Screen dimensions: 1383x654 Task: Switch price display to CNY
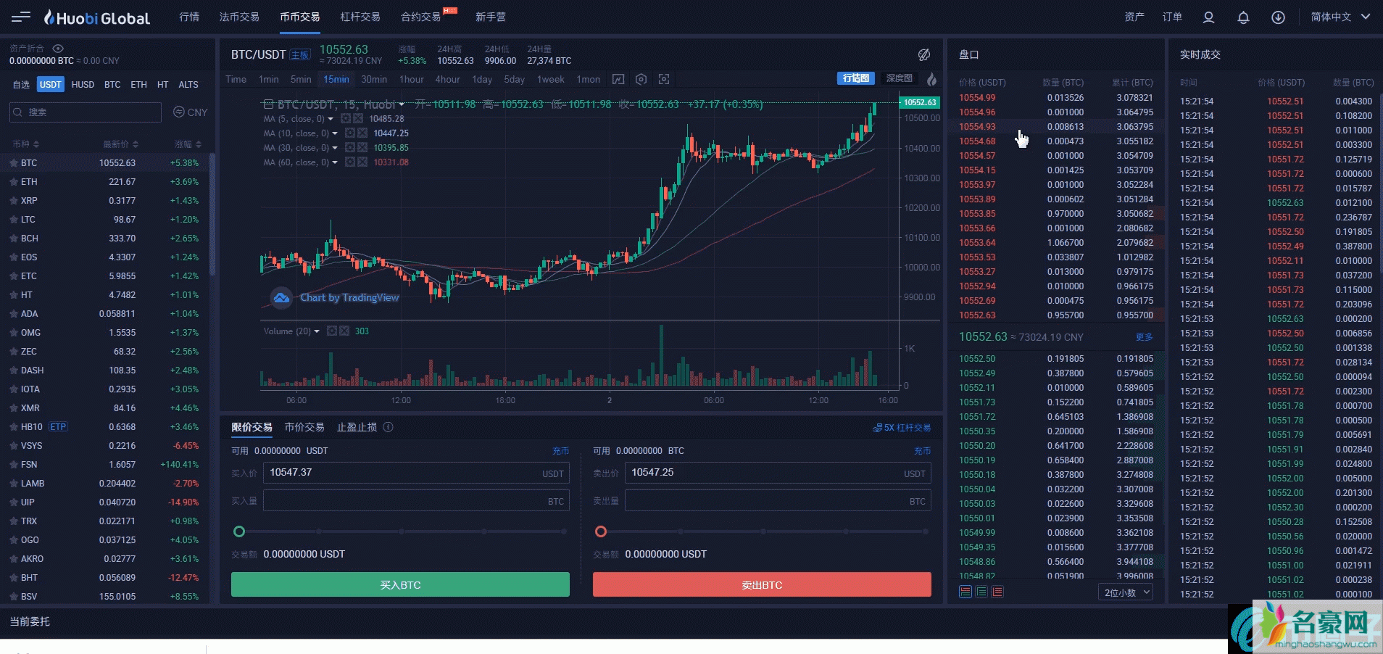[x=190, y=112]
